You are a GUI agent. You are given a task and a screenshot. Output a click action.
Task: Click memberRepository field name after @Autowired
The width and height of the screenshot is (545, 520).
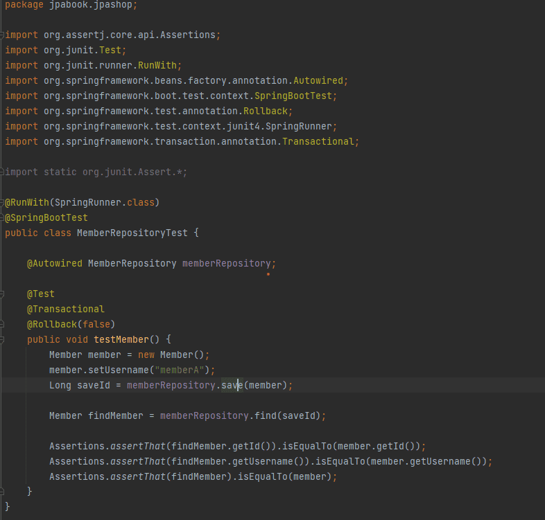(226, 264)
